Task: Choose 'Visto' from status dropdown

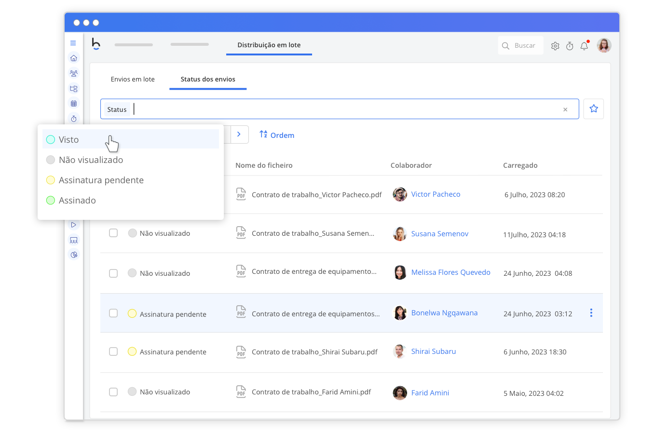Action: pos(69,140)
